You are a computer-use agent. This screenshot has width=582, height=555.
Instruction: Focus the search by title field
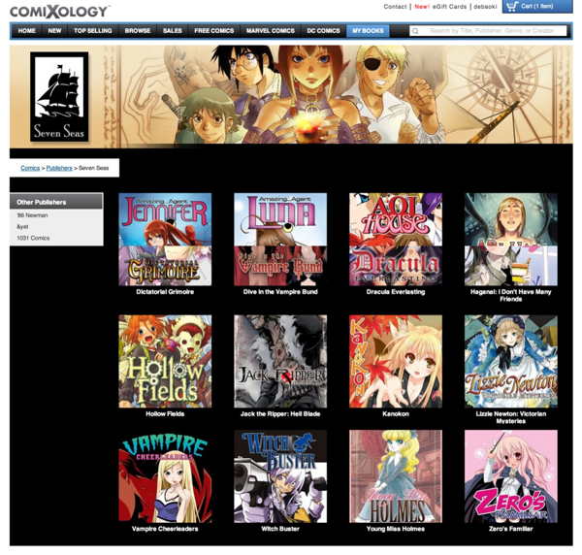click(x=495, y=31)
